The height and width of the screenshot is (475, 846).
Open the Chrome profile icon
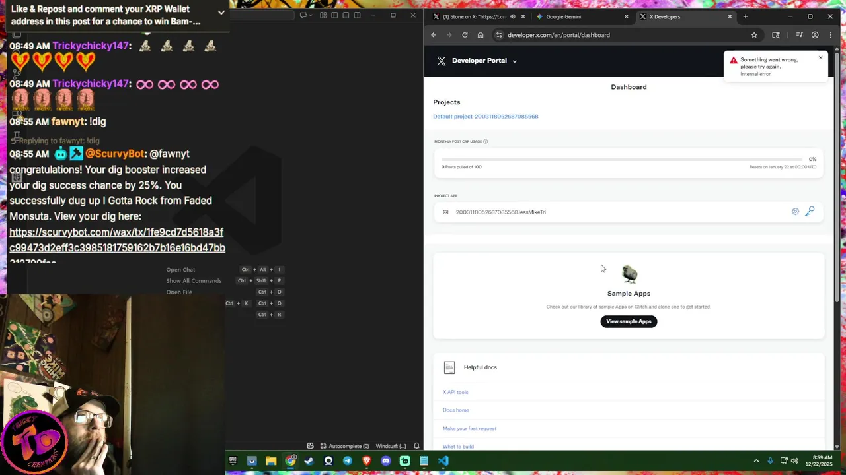pos(815,35)
